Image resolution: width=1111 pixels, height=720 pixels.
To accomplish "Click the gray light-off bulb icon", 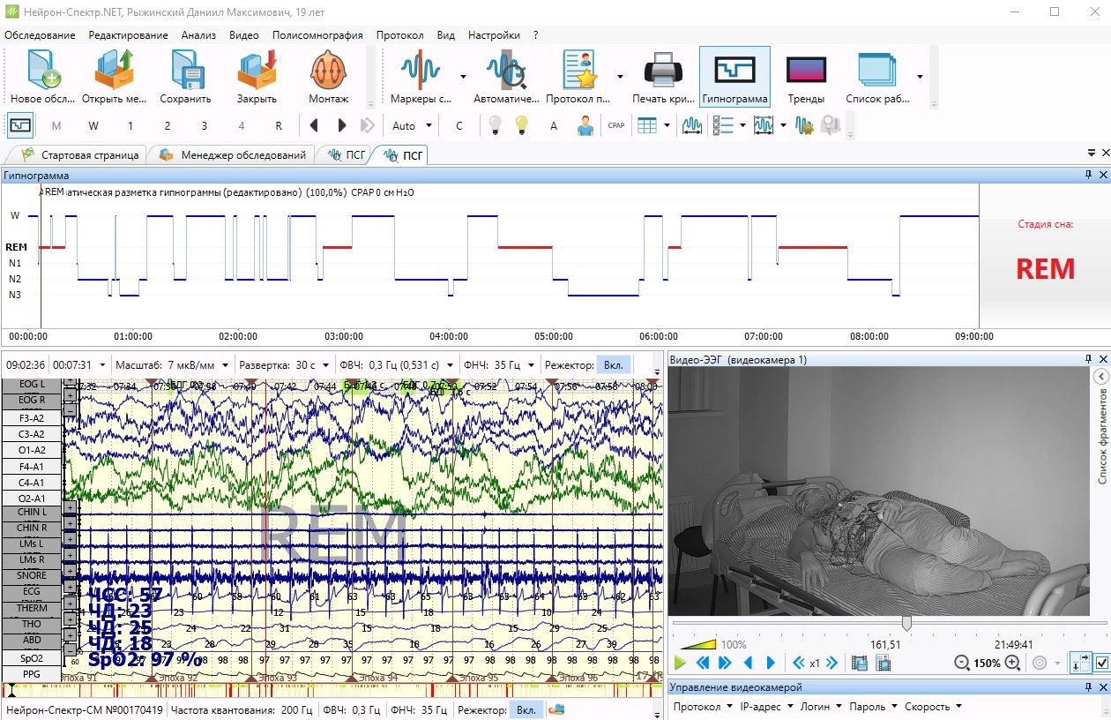I will coord(496,126).
